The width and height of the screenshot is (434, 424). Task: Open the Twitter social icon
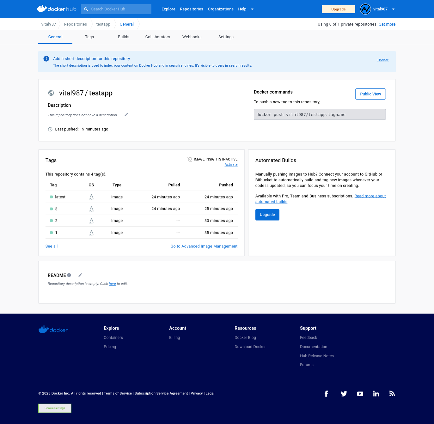tap(344, 394)
